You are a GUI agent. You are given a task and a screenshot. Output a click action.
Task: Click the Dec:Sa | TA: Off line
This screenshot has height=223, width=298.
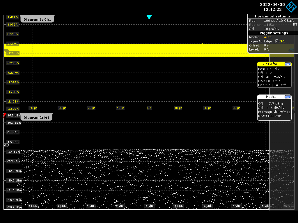[x=272, y=85]
